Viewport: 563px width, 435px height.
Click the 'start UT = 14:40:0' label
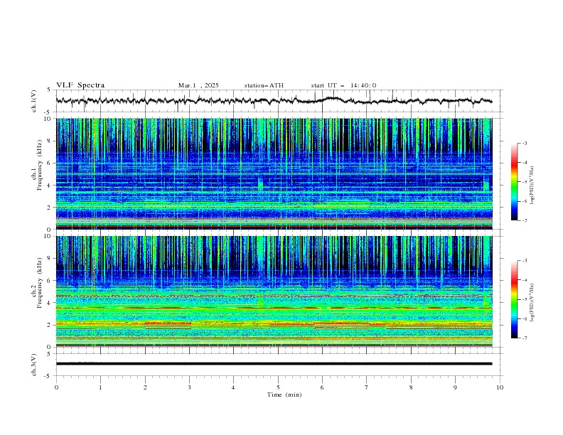tap(343, 85)
